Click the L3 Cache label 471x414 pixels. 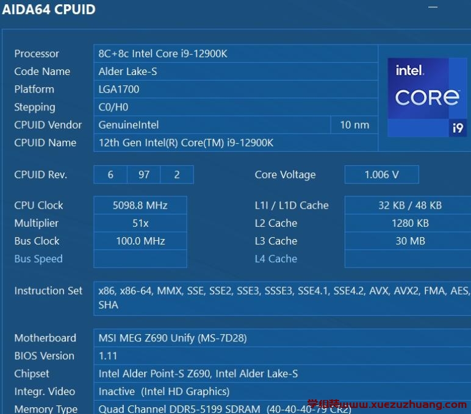(276, 241)
